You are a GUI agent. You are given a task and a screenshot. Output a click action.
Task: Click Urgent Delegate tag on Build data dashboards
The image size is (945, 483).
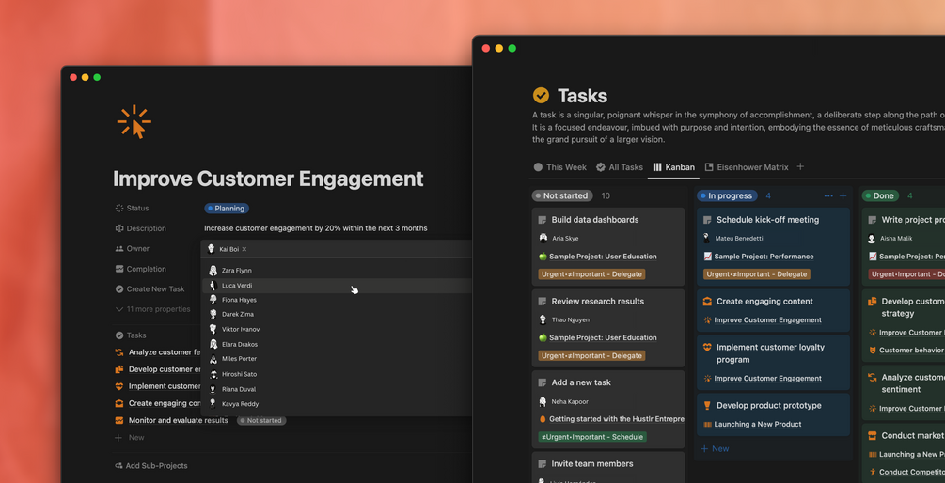tap(591, 274)
